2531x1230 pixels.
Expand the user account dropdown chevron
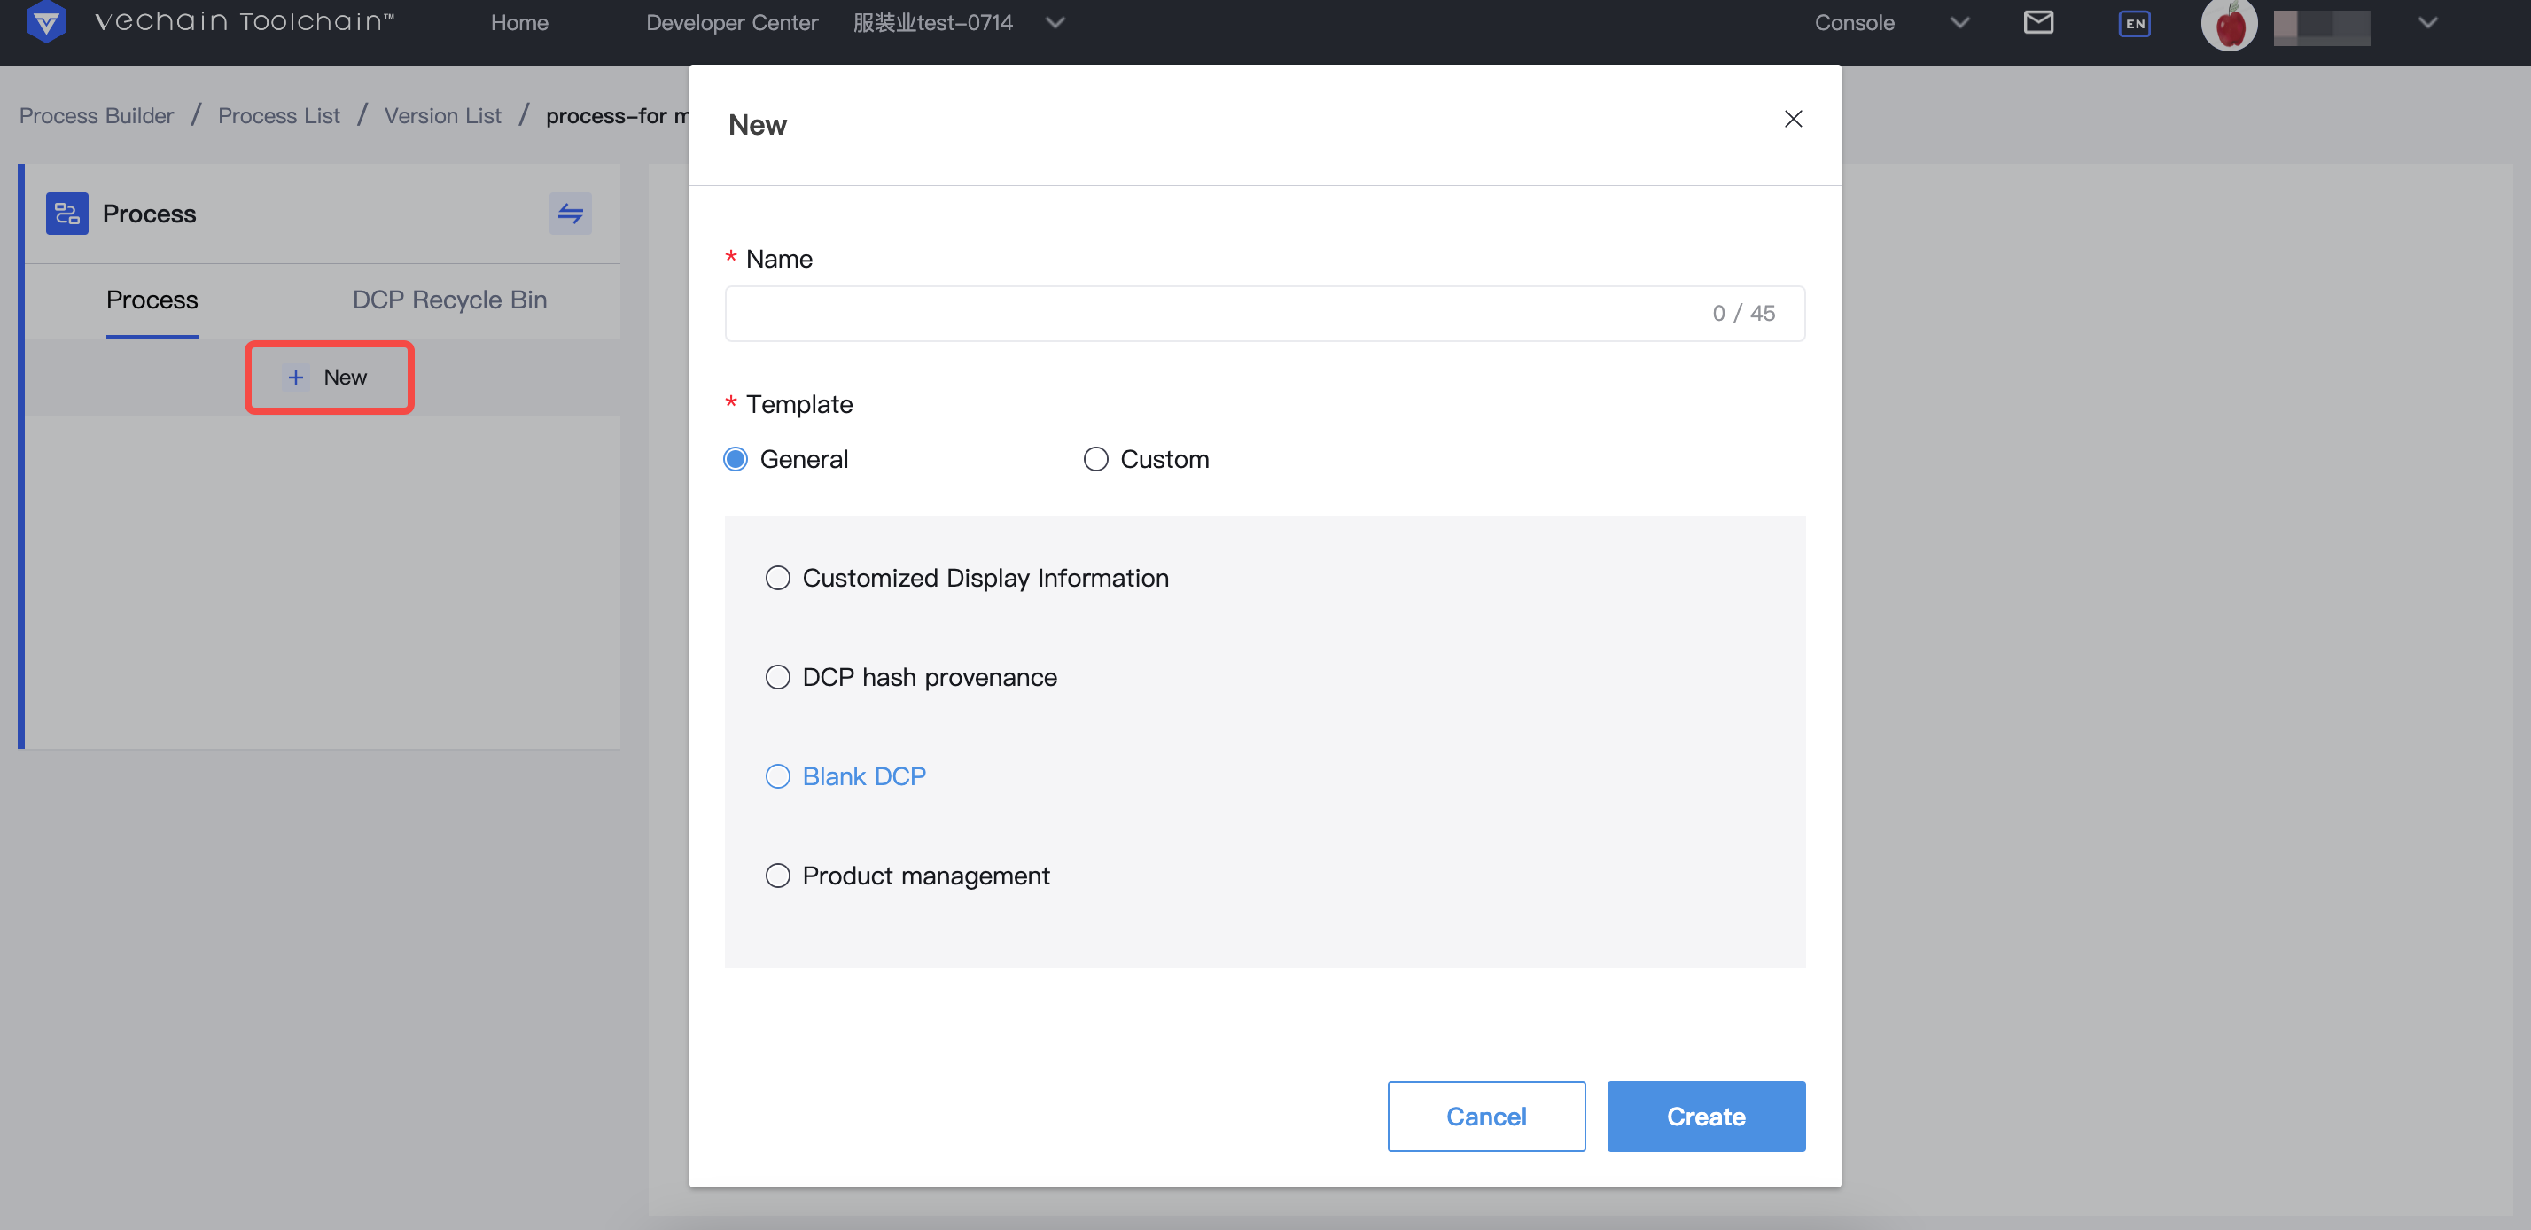[x=2426, y=22]
